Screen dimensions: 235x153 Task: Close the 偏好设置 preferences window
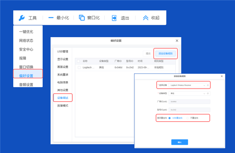[177, 41]
